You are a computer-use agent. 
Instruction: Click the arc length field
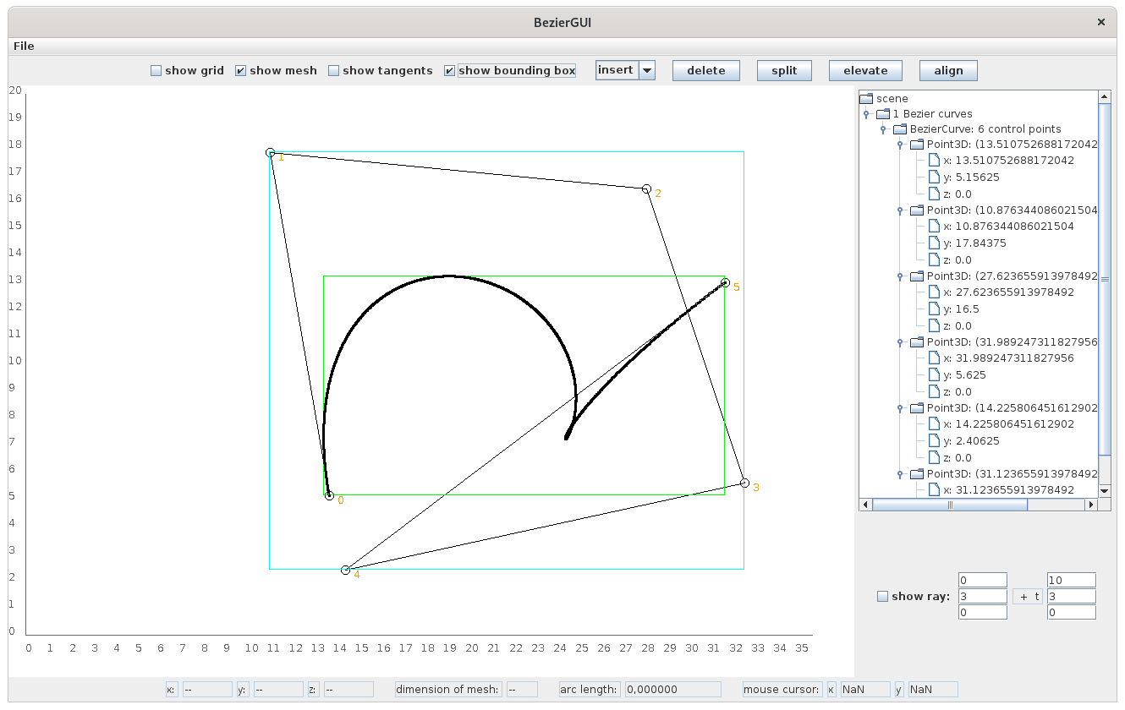[x=672, y=690]
